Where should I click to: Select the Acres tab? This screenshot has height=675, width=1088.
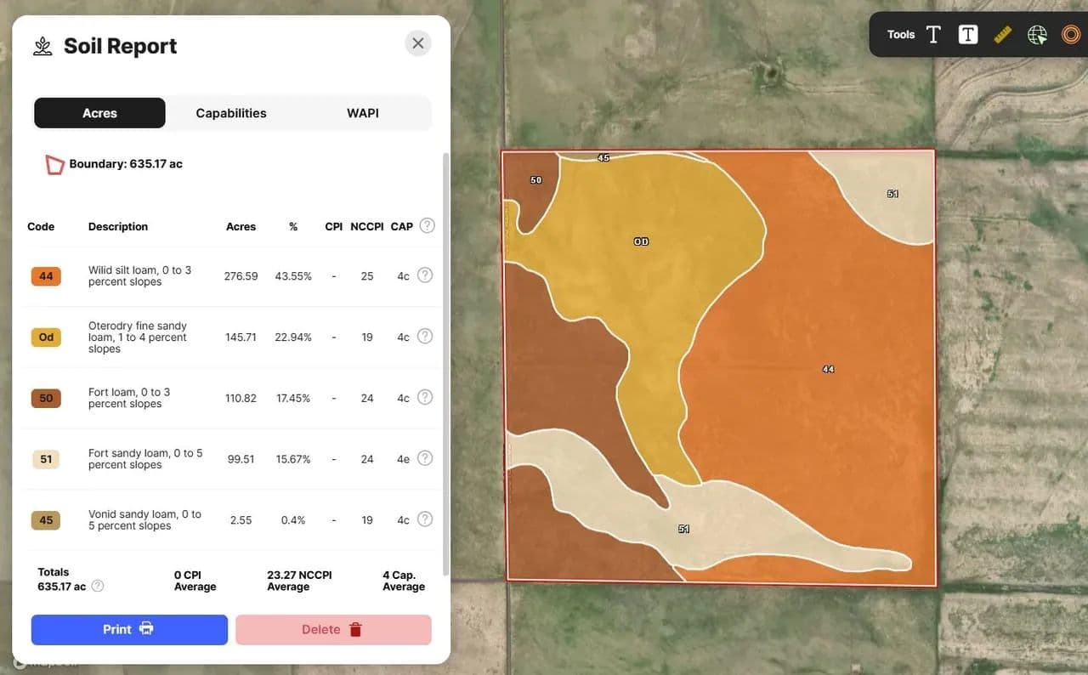[99, 113]
